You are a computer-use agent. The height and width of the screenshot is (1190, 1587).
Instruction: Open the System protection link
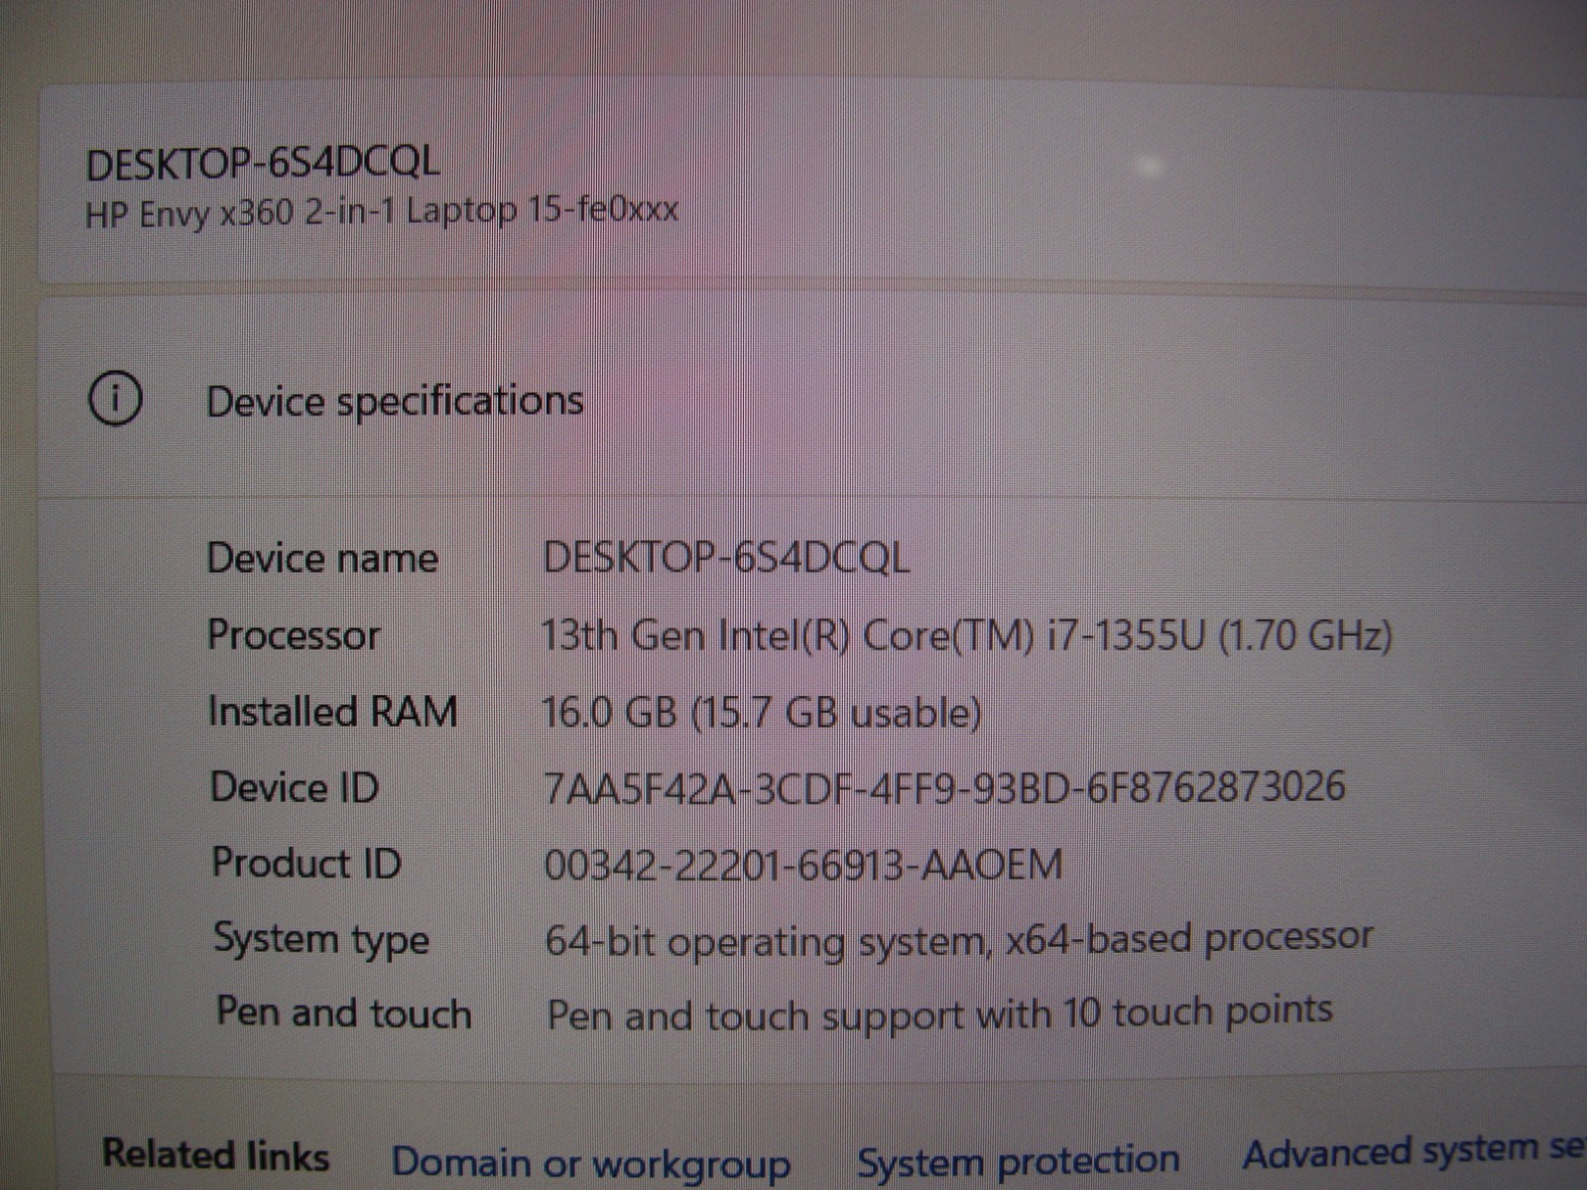click(x=1019, y=1160)
